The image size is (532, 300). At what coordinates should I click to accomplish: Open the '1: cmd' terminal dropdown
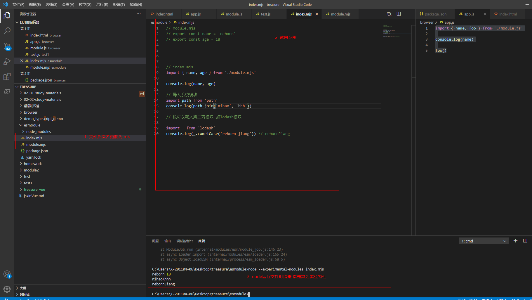pos(483,241)
